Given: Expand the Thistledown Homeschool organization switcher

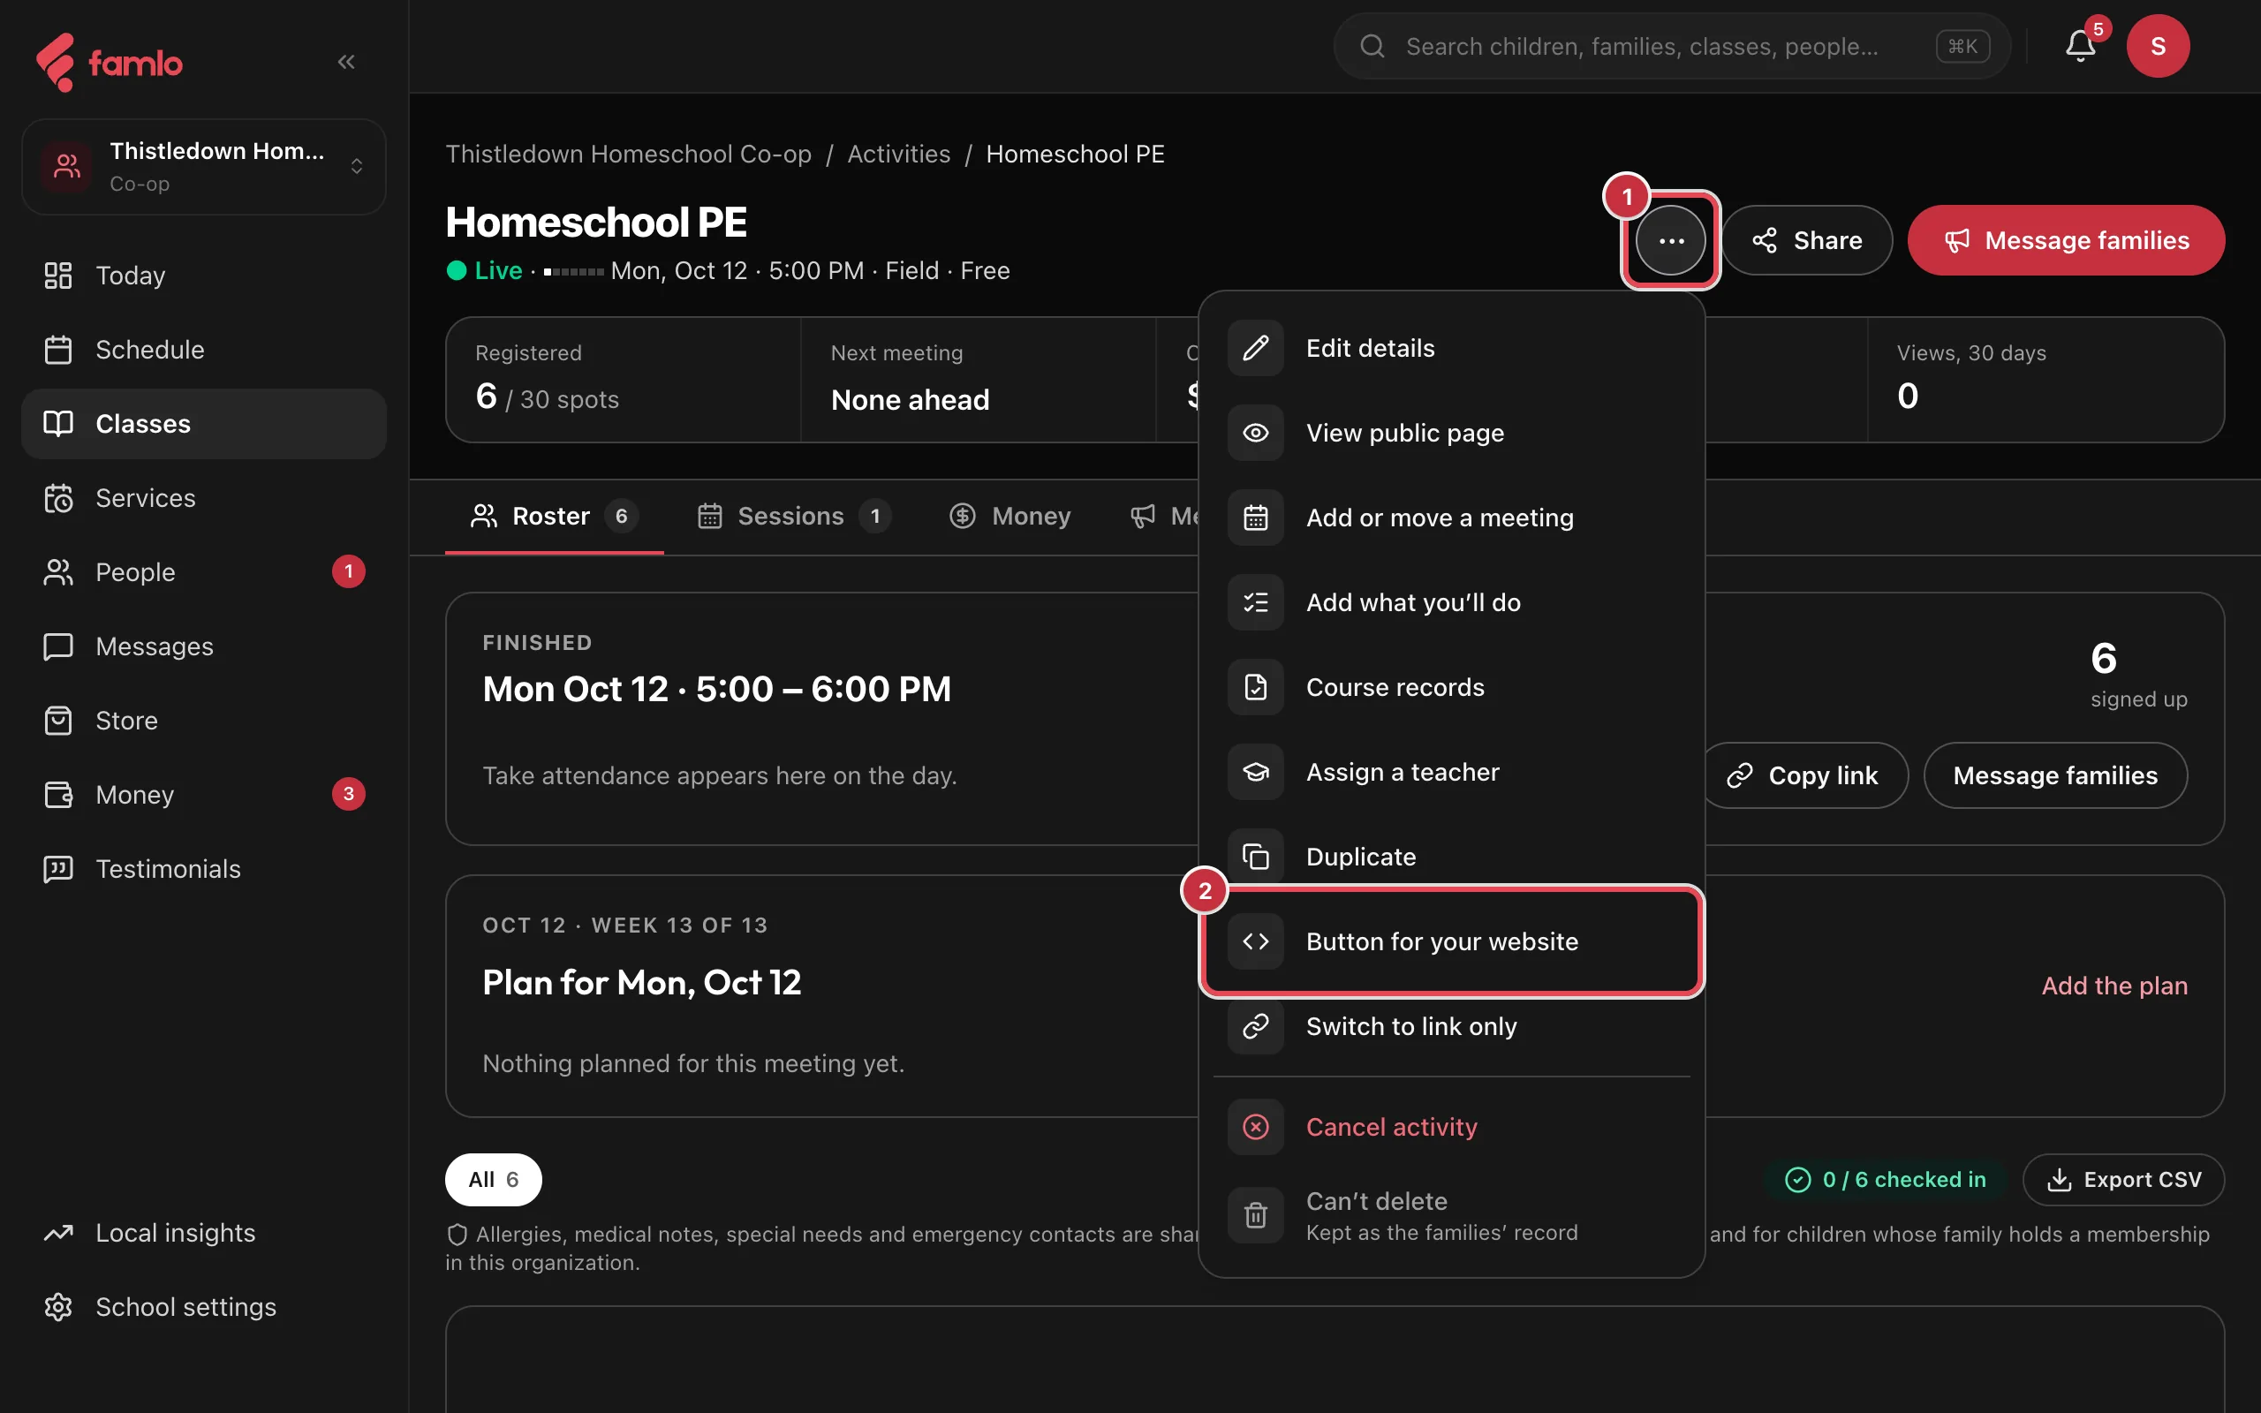Looking at the screenshot, I should point(204,166).
